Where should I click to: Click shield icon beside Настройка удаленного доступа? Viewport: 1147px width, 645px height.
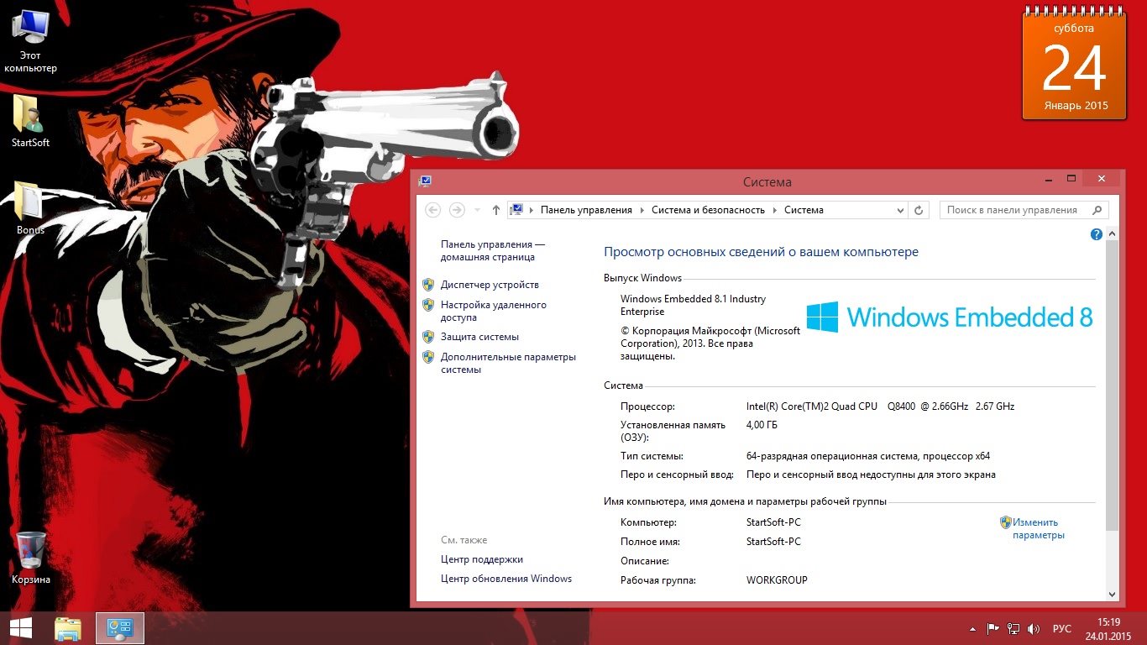pyautogui.click(x=428, y=305)
